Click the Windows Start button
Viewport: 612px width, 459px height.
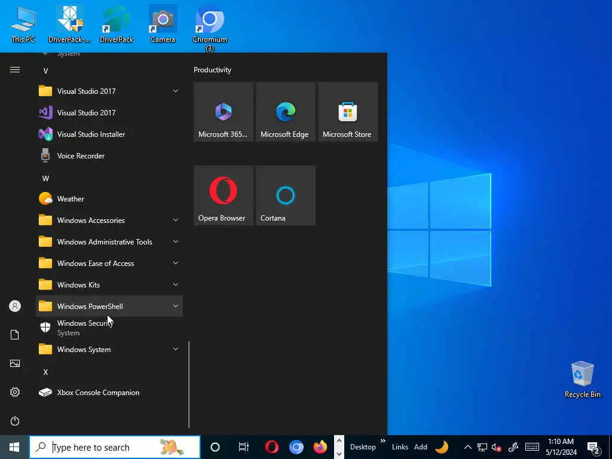click(14, 447)
